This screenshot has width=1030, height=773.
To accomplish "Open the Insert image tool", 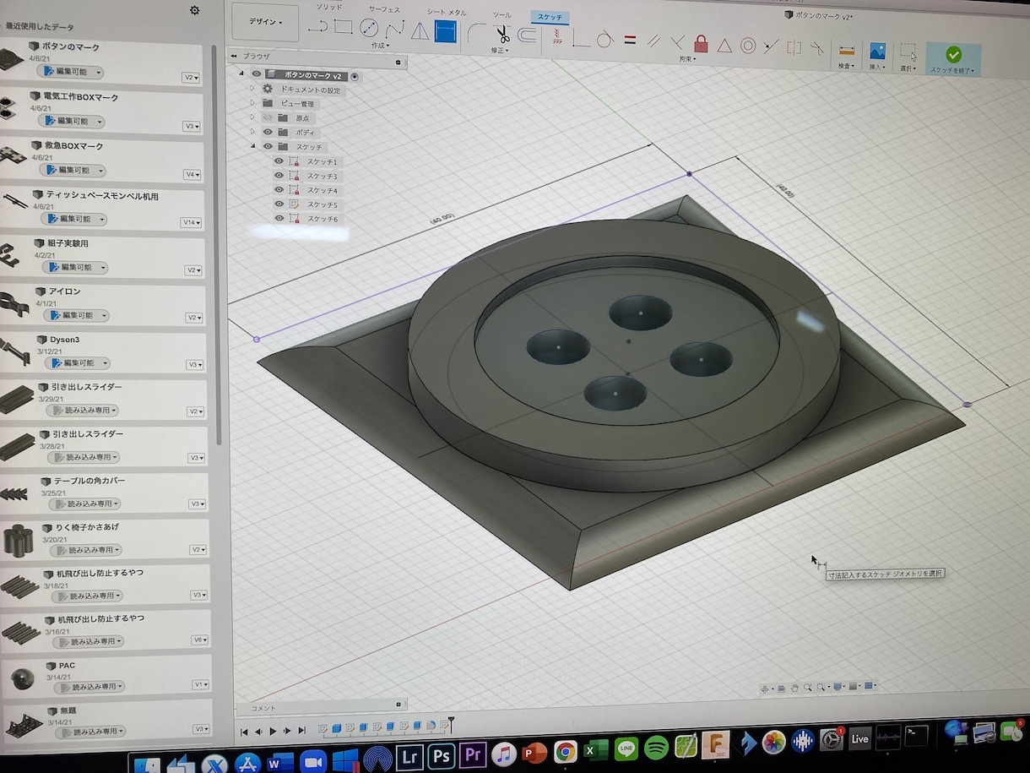I will (x=877, y=52).
